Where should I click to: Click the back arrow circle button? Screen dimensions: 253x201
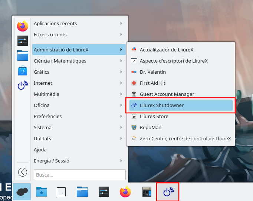click(x=23, y=172)
